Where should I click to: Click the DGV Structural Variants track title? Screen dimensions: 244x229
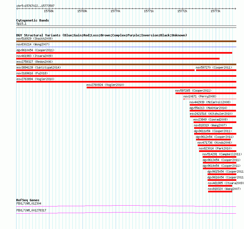(102, 35)
